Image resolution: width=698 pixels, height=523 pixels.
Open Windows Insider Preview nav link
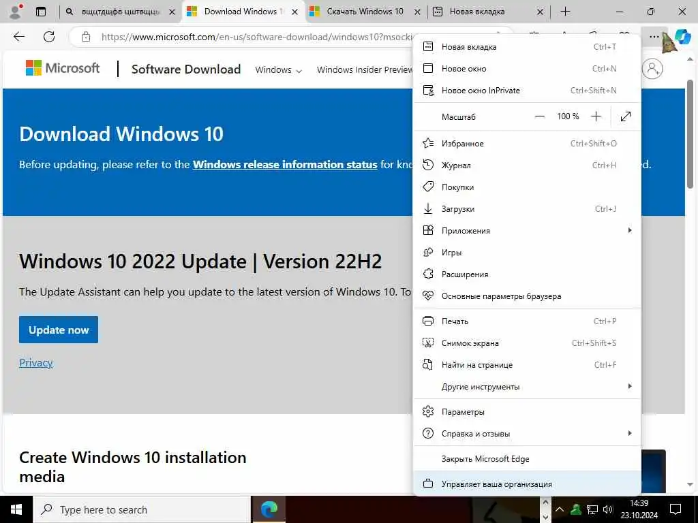click(x=365, y=70)
